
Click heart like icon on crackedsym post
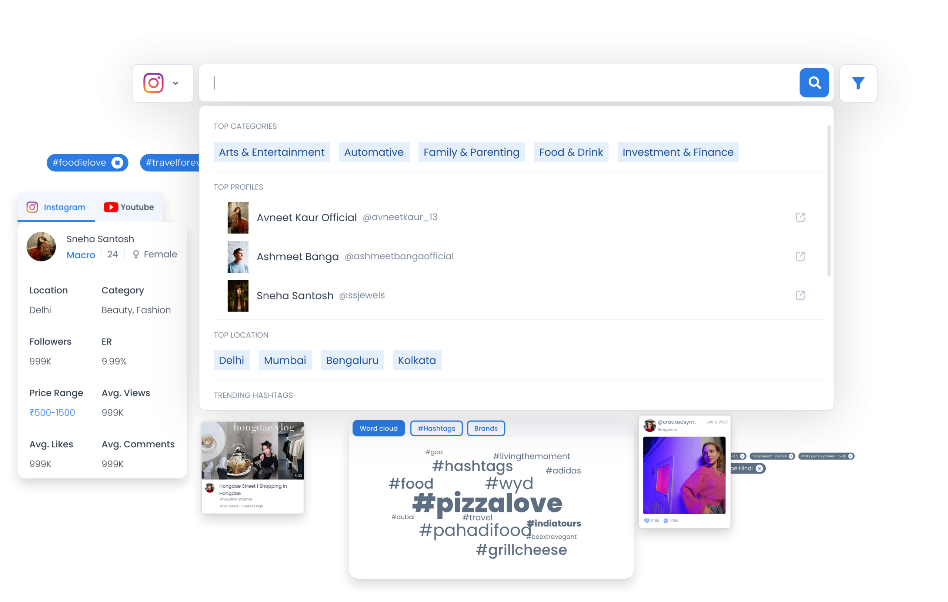pos(647,521)
